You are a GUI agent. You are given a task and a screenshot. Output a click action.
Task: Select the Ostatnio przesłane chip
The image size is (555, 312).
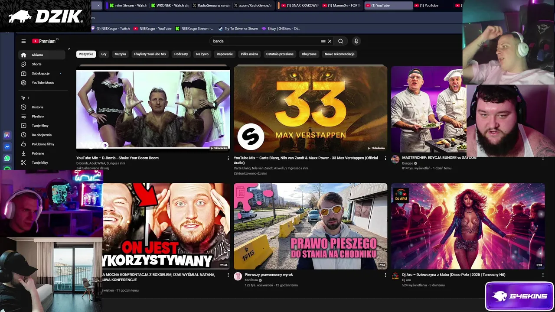tap(280, 54)
